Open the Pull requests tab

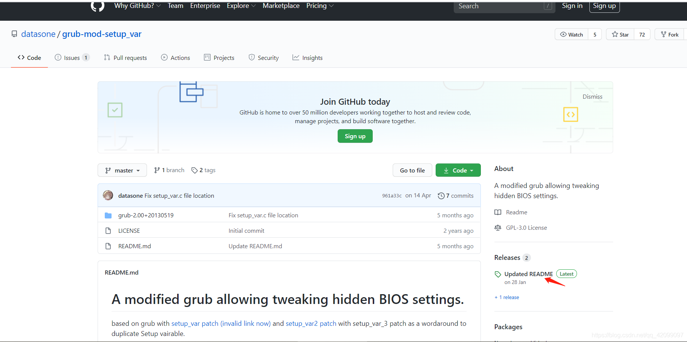(125, 58)
